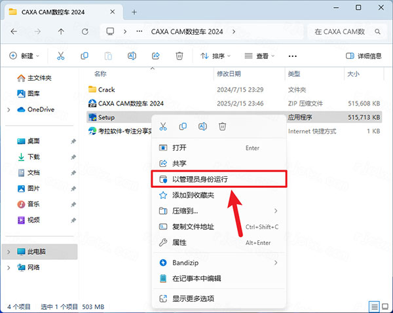Click the Rename icon in the toolbar
393x313 pixels.
[132, 56]
